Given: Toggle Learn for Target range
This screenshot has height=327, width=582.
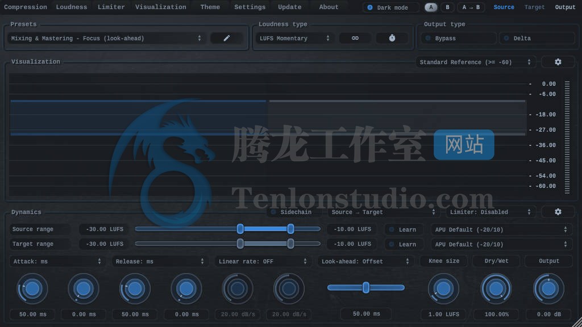Looking at the screenshot, I should [405, 244].
